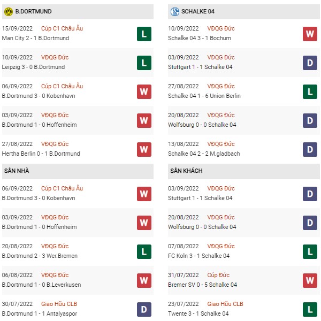
Task: Click the W badge for Hertha Berlin match
Action: pos(144,149)
